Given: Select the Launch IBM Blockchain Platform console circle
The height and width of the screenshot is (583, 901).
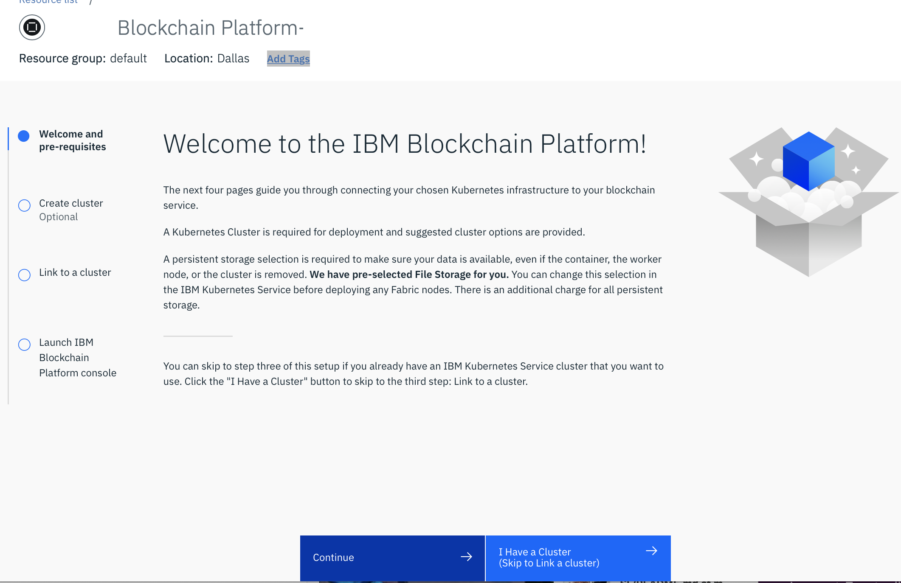Looking at the screenshot, I should [24, 344].
